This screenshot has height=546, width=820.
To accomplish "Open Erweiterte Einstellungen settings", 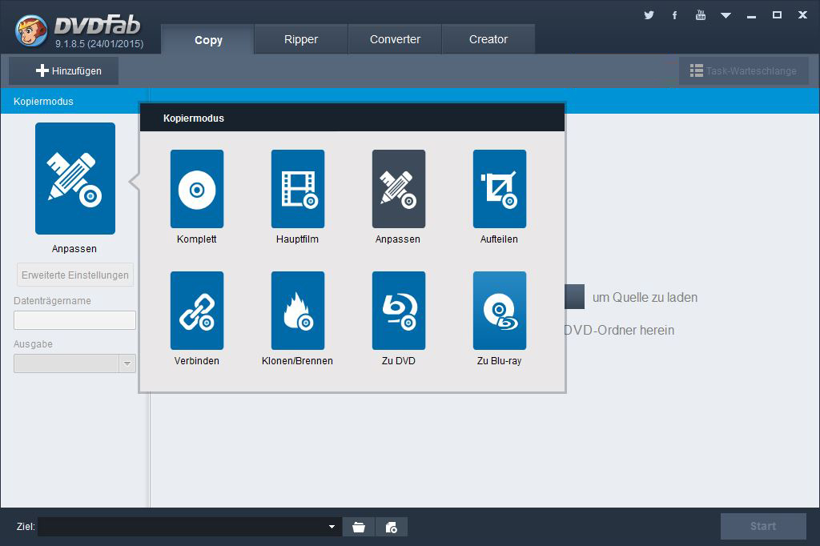I will click(75, 275).
